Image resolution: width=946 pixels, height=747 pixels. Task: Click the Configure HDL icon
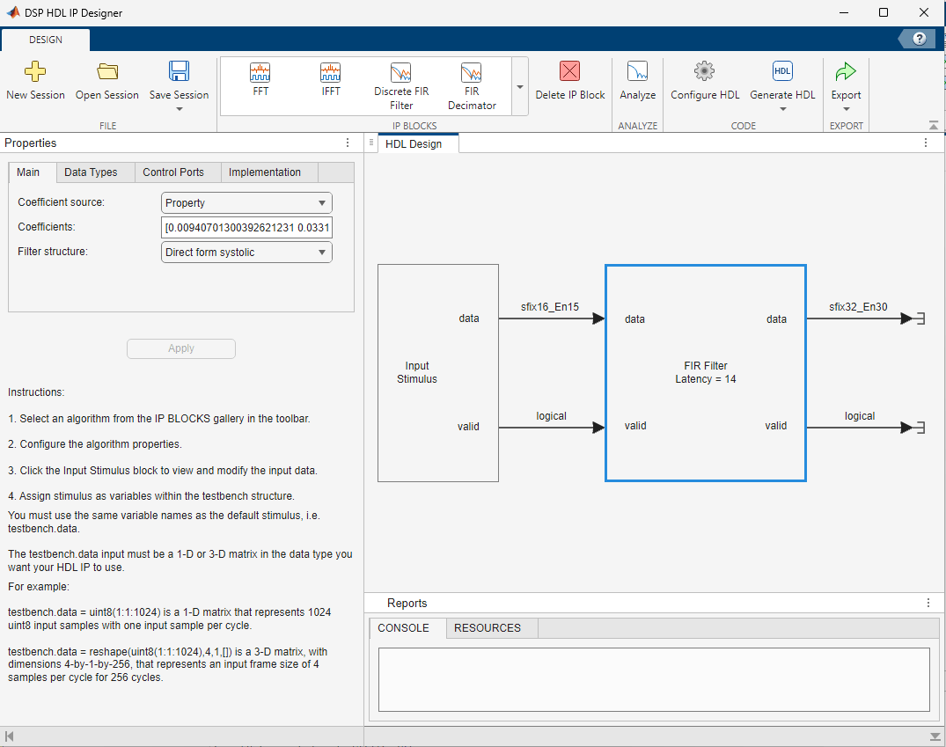point(704,79)
